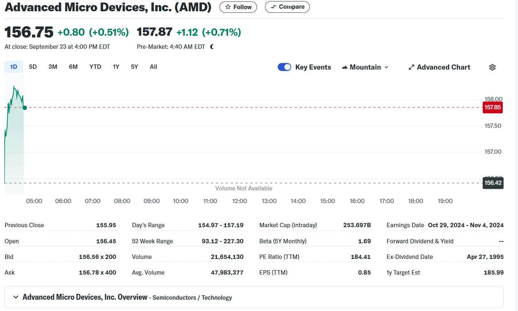Click the red 157.85 price label
This screenshot has width=518, height=311.
492,107
